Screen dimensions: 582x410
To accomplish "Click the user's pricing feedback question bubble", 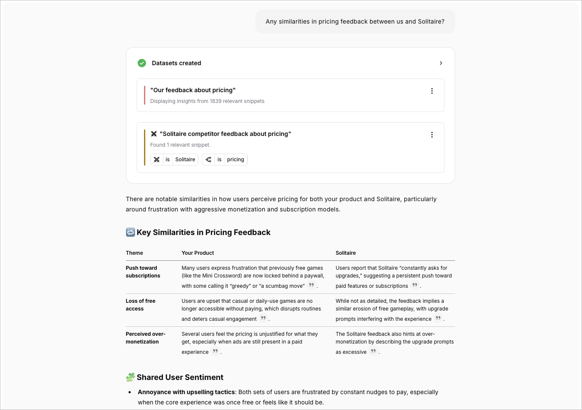I will pyautogui.click(x=355, y=21).
